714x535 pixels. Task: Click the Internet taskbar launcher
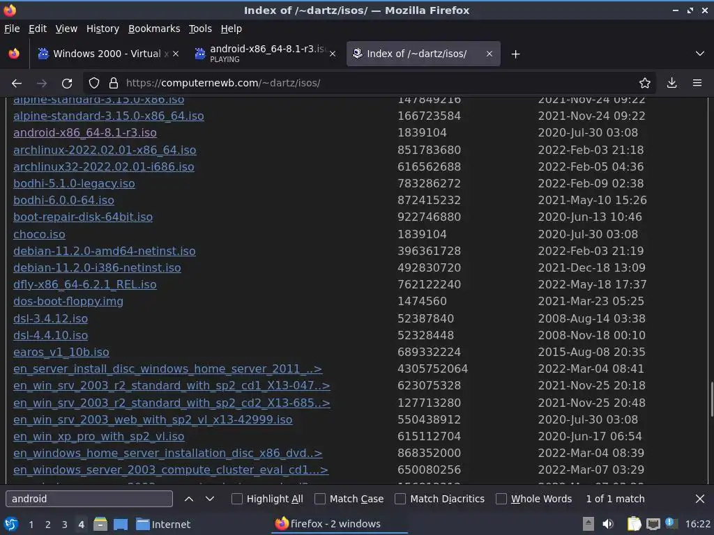click(x=163, y=525)
